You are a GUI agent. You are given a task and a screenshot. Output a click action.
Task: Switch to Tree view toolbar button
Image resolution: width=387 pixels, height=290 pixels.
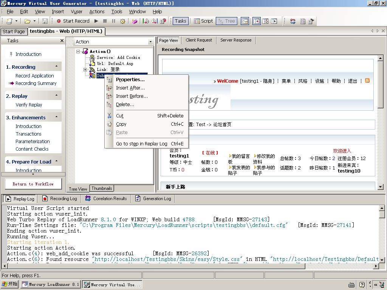tap(227, 21)
